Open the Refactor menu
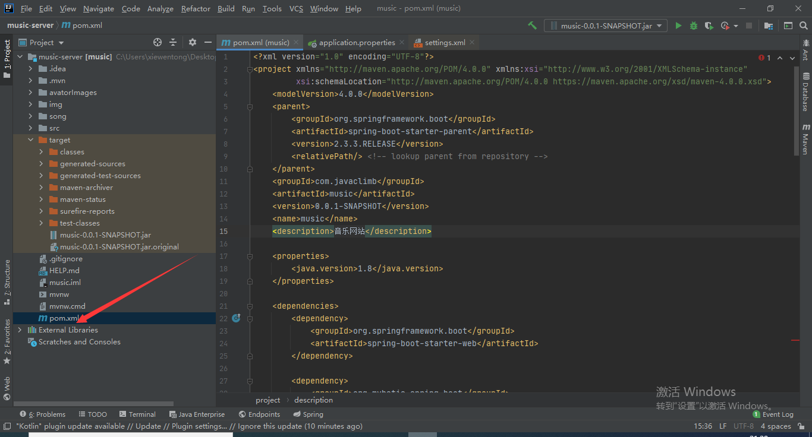 coord(196,9)
